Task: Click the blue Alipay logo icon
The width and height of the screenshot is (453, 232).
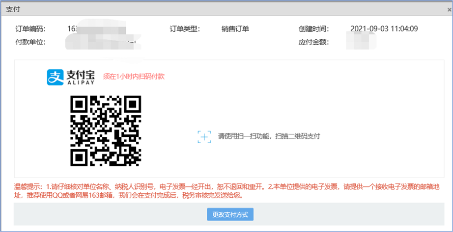Action: pos(56,77)
